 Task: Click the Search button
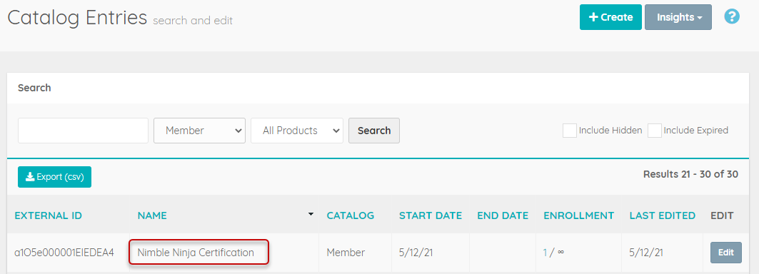[x=374, y=131]
